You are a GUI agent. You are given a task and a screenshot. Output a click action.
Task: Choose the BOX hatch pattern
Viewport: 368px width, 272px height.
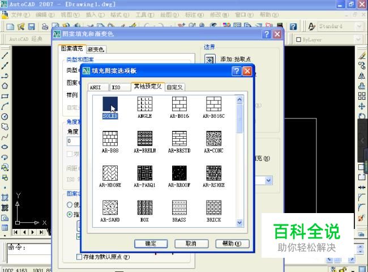(145, 207)
